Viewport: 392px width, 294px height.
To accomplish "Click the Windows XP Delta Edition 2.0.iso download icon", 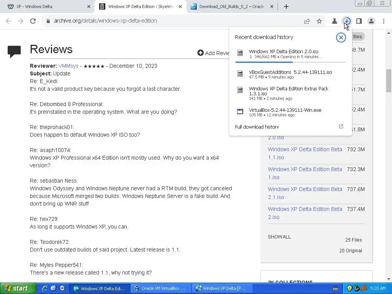I will (x=240, y=53).
